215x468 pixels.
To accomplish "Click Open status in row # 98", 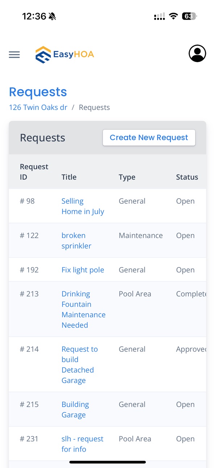I will [185, 201].
